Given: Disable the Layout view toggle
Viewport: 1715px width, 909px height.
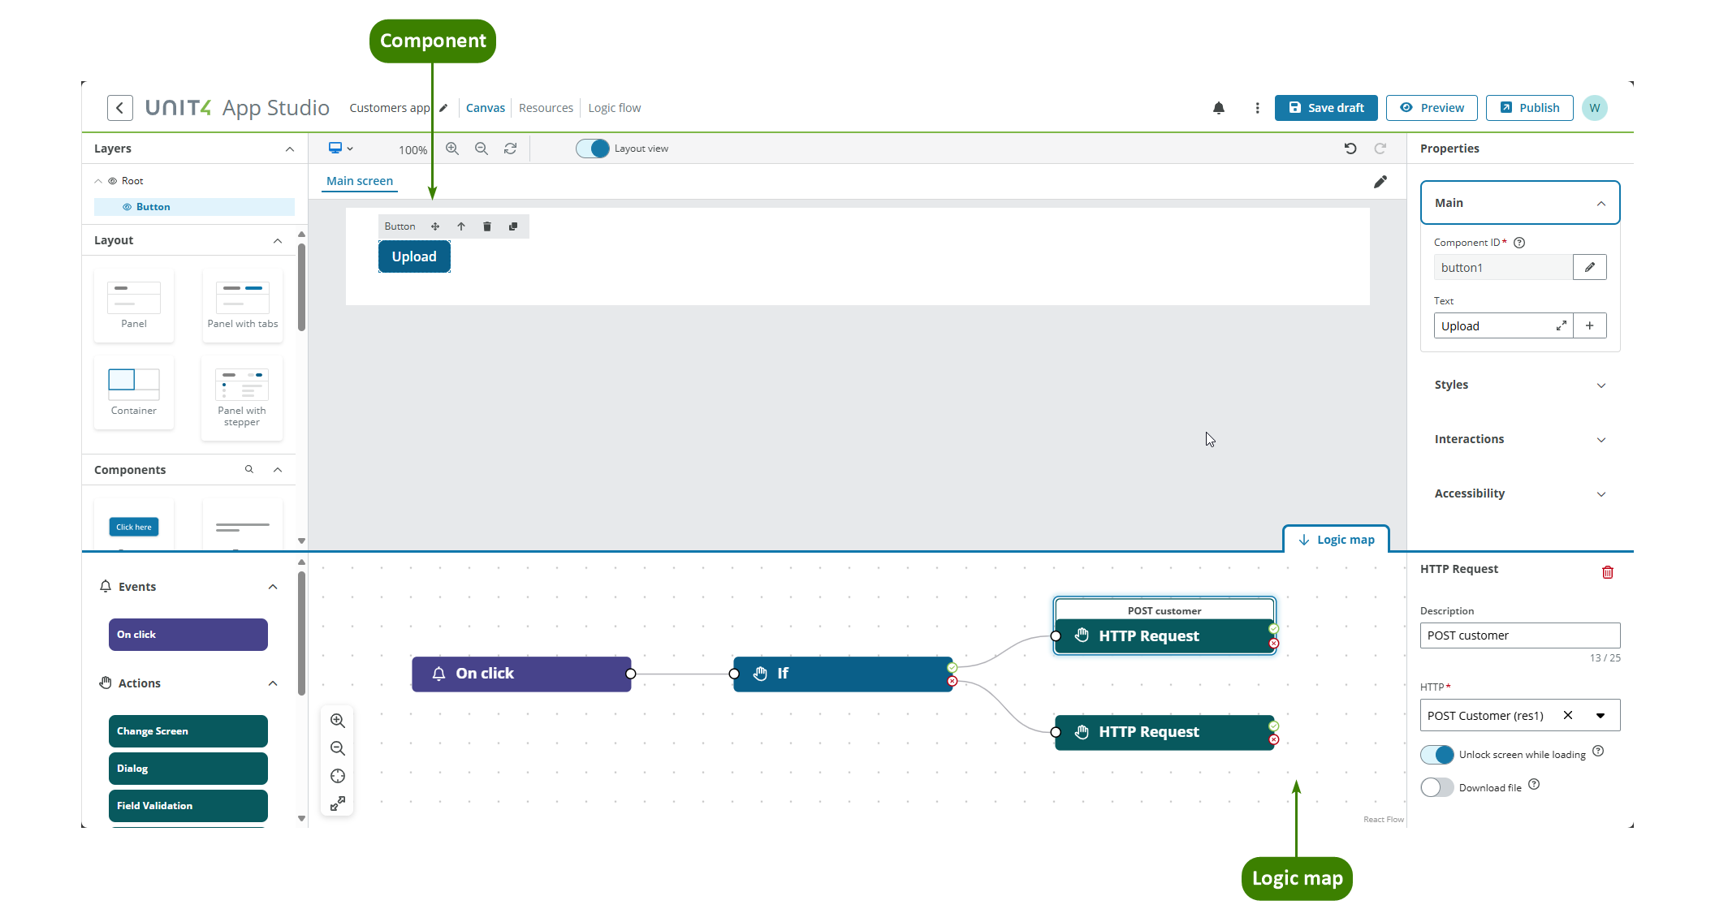Looking at the screenshot, I should click(x=592, y=149).
